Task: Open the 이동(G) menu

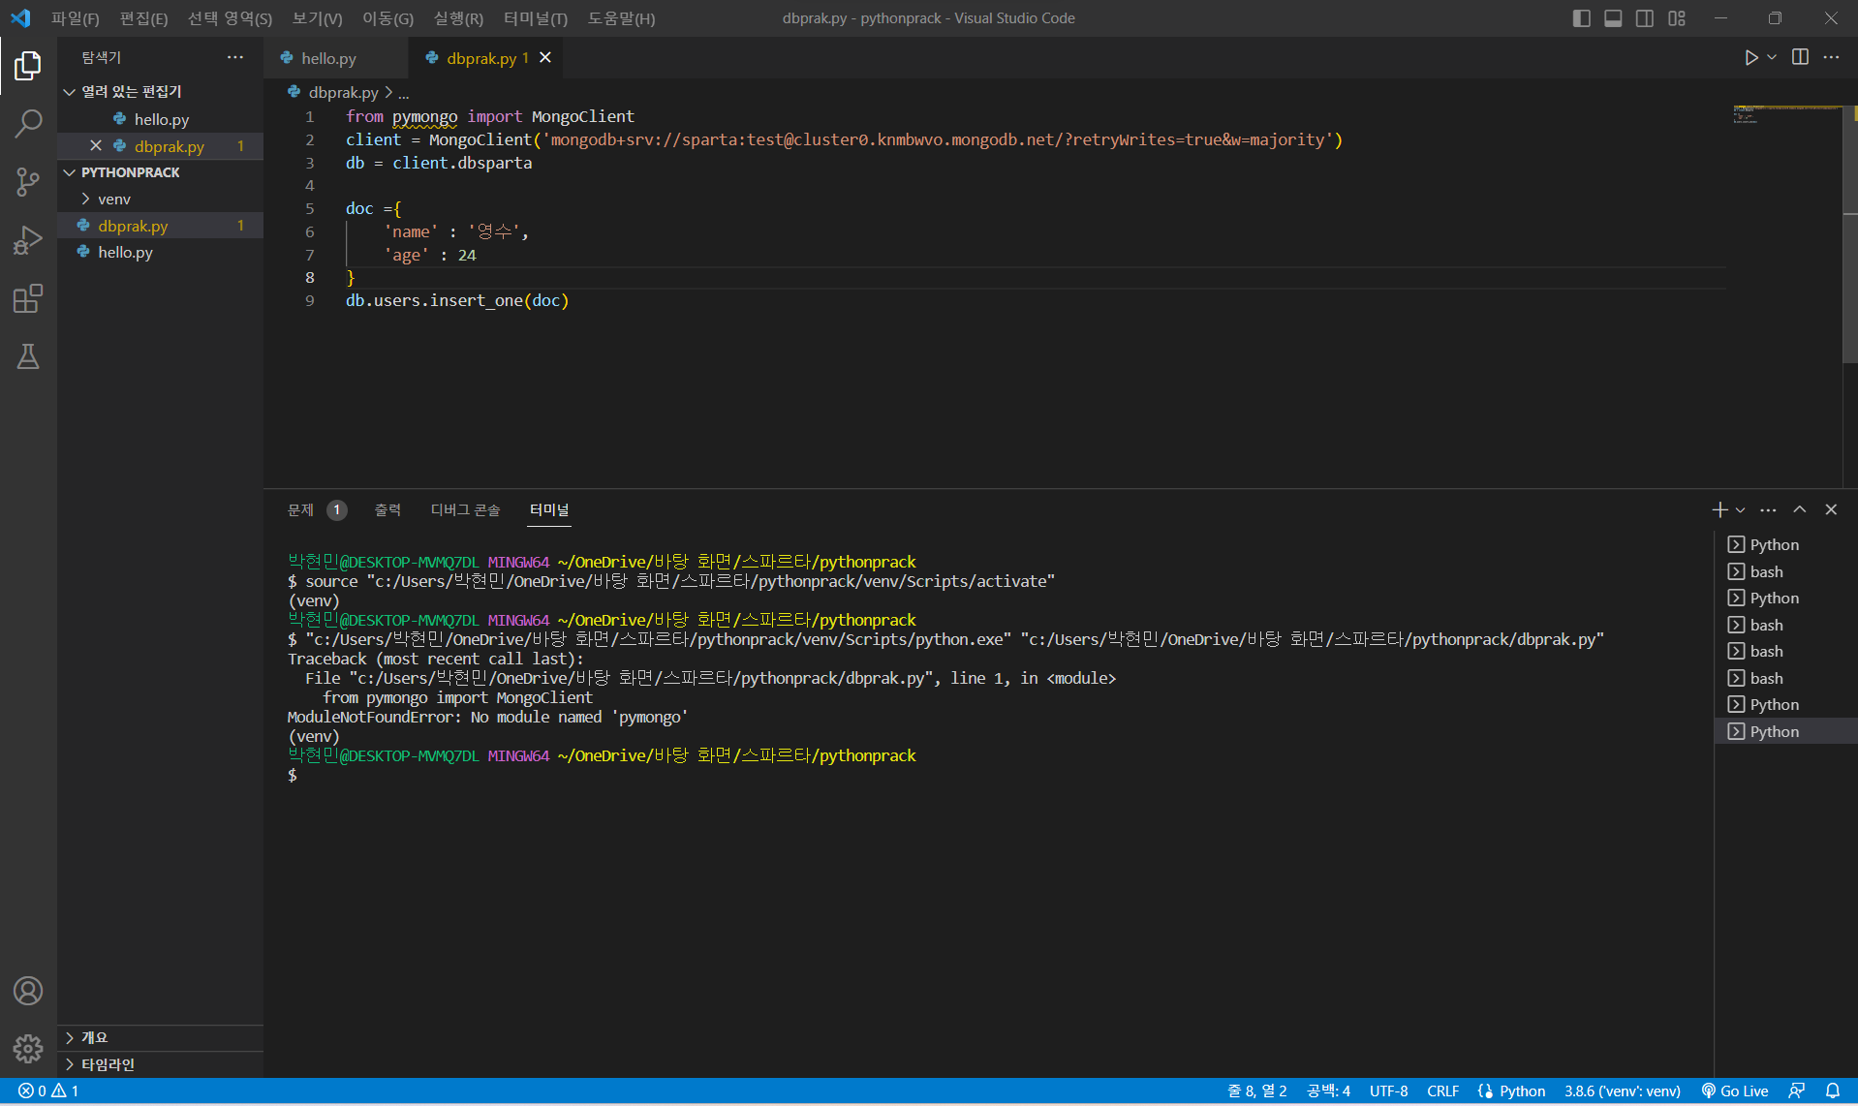Action: 387,18
